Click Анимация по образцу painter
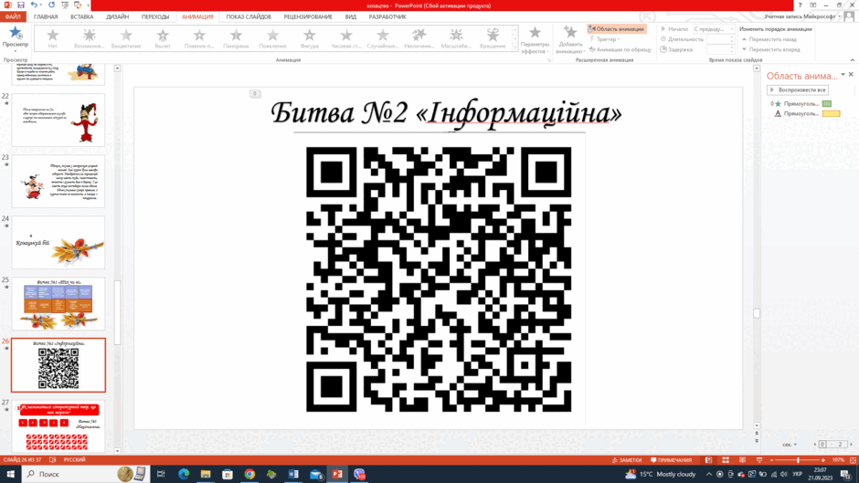Image resolution: width=859 pixels, height=483 pixels. [x=620, y=49]
